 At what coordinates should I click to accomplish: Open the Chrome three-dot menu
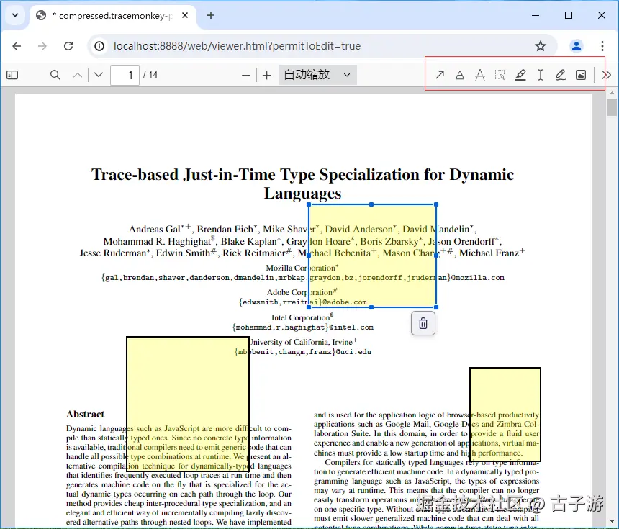tap(602, 46)
